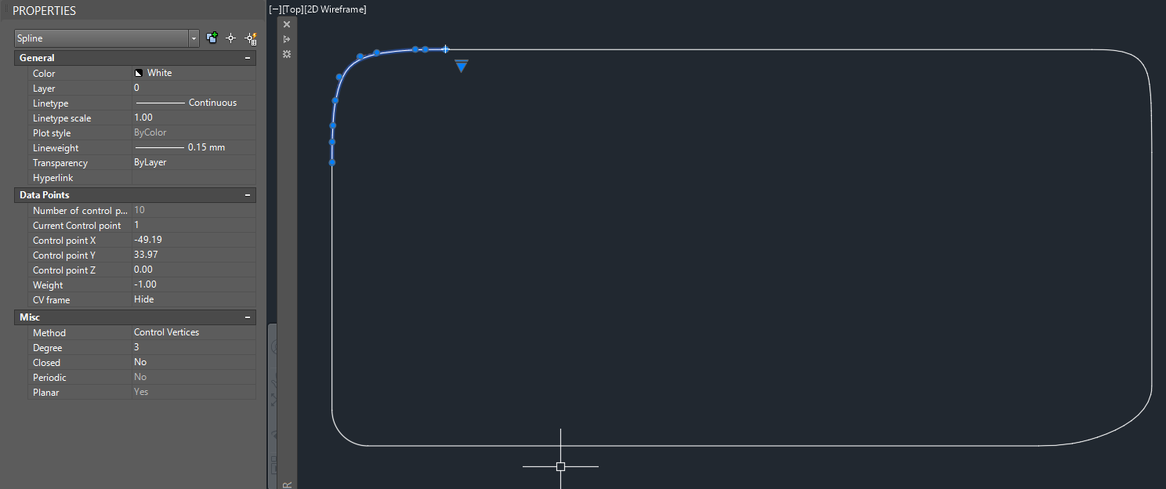The height and width of the screenshot is (489, 1166).
Task: Open the Spline object type dropdown
Action: coord(194,38)
